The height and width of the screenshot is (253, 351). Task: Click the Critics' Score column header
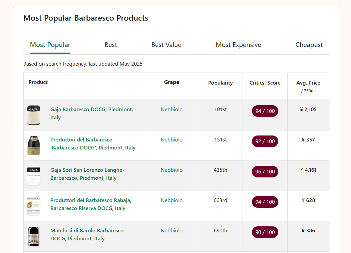[265, 83]
